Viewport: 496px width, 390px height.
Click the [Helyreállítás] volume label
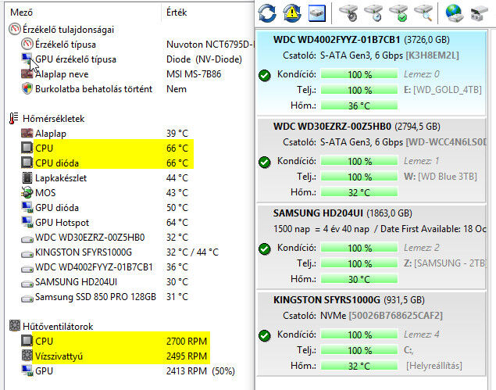[x=434, y=366]
